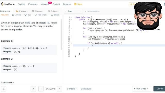
Task: Collapse the for loop at line 6
Action: tap(71, 28)
